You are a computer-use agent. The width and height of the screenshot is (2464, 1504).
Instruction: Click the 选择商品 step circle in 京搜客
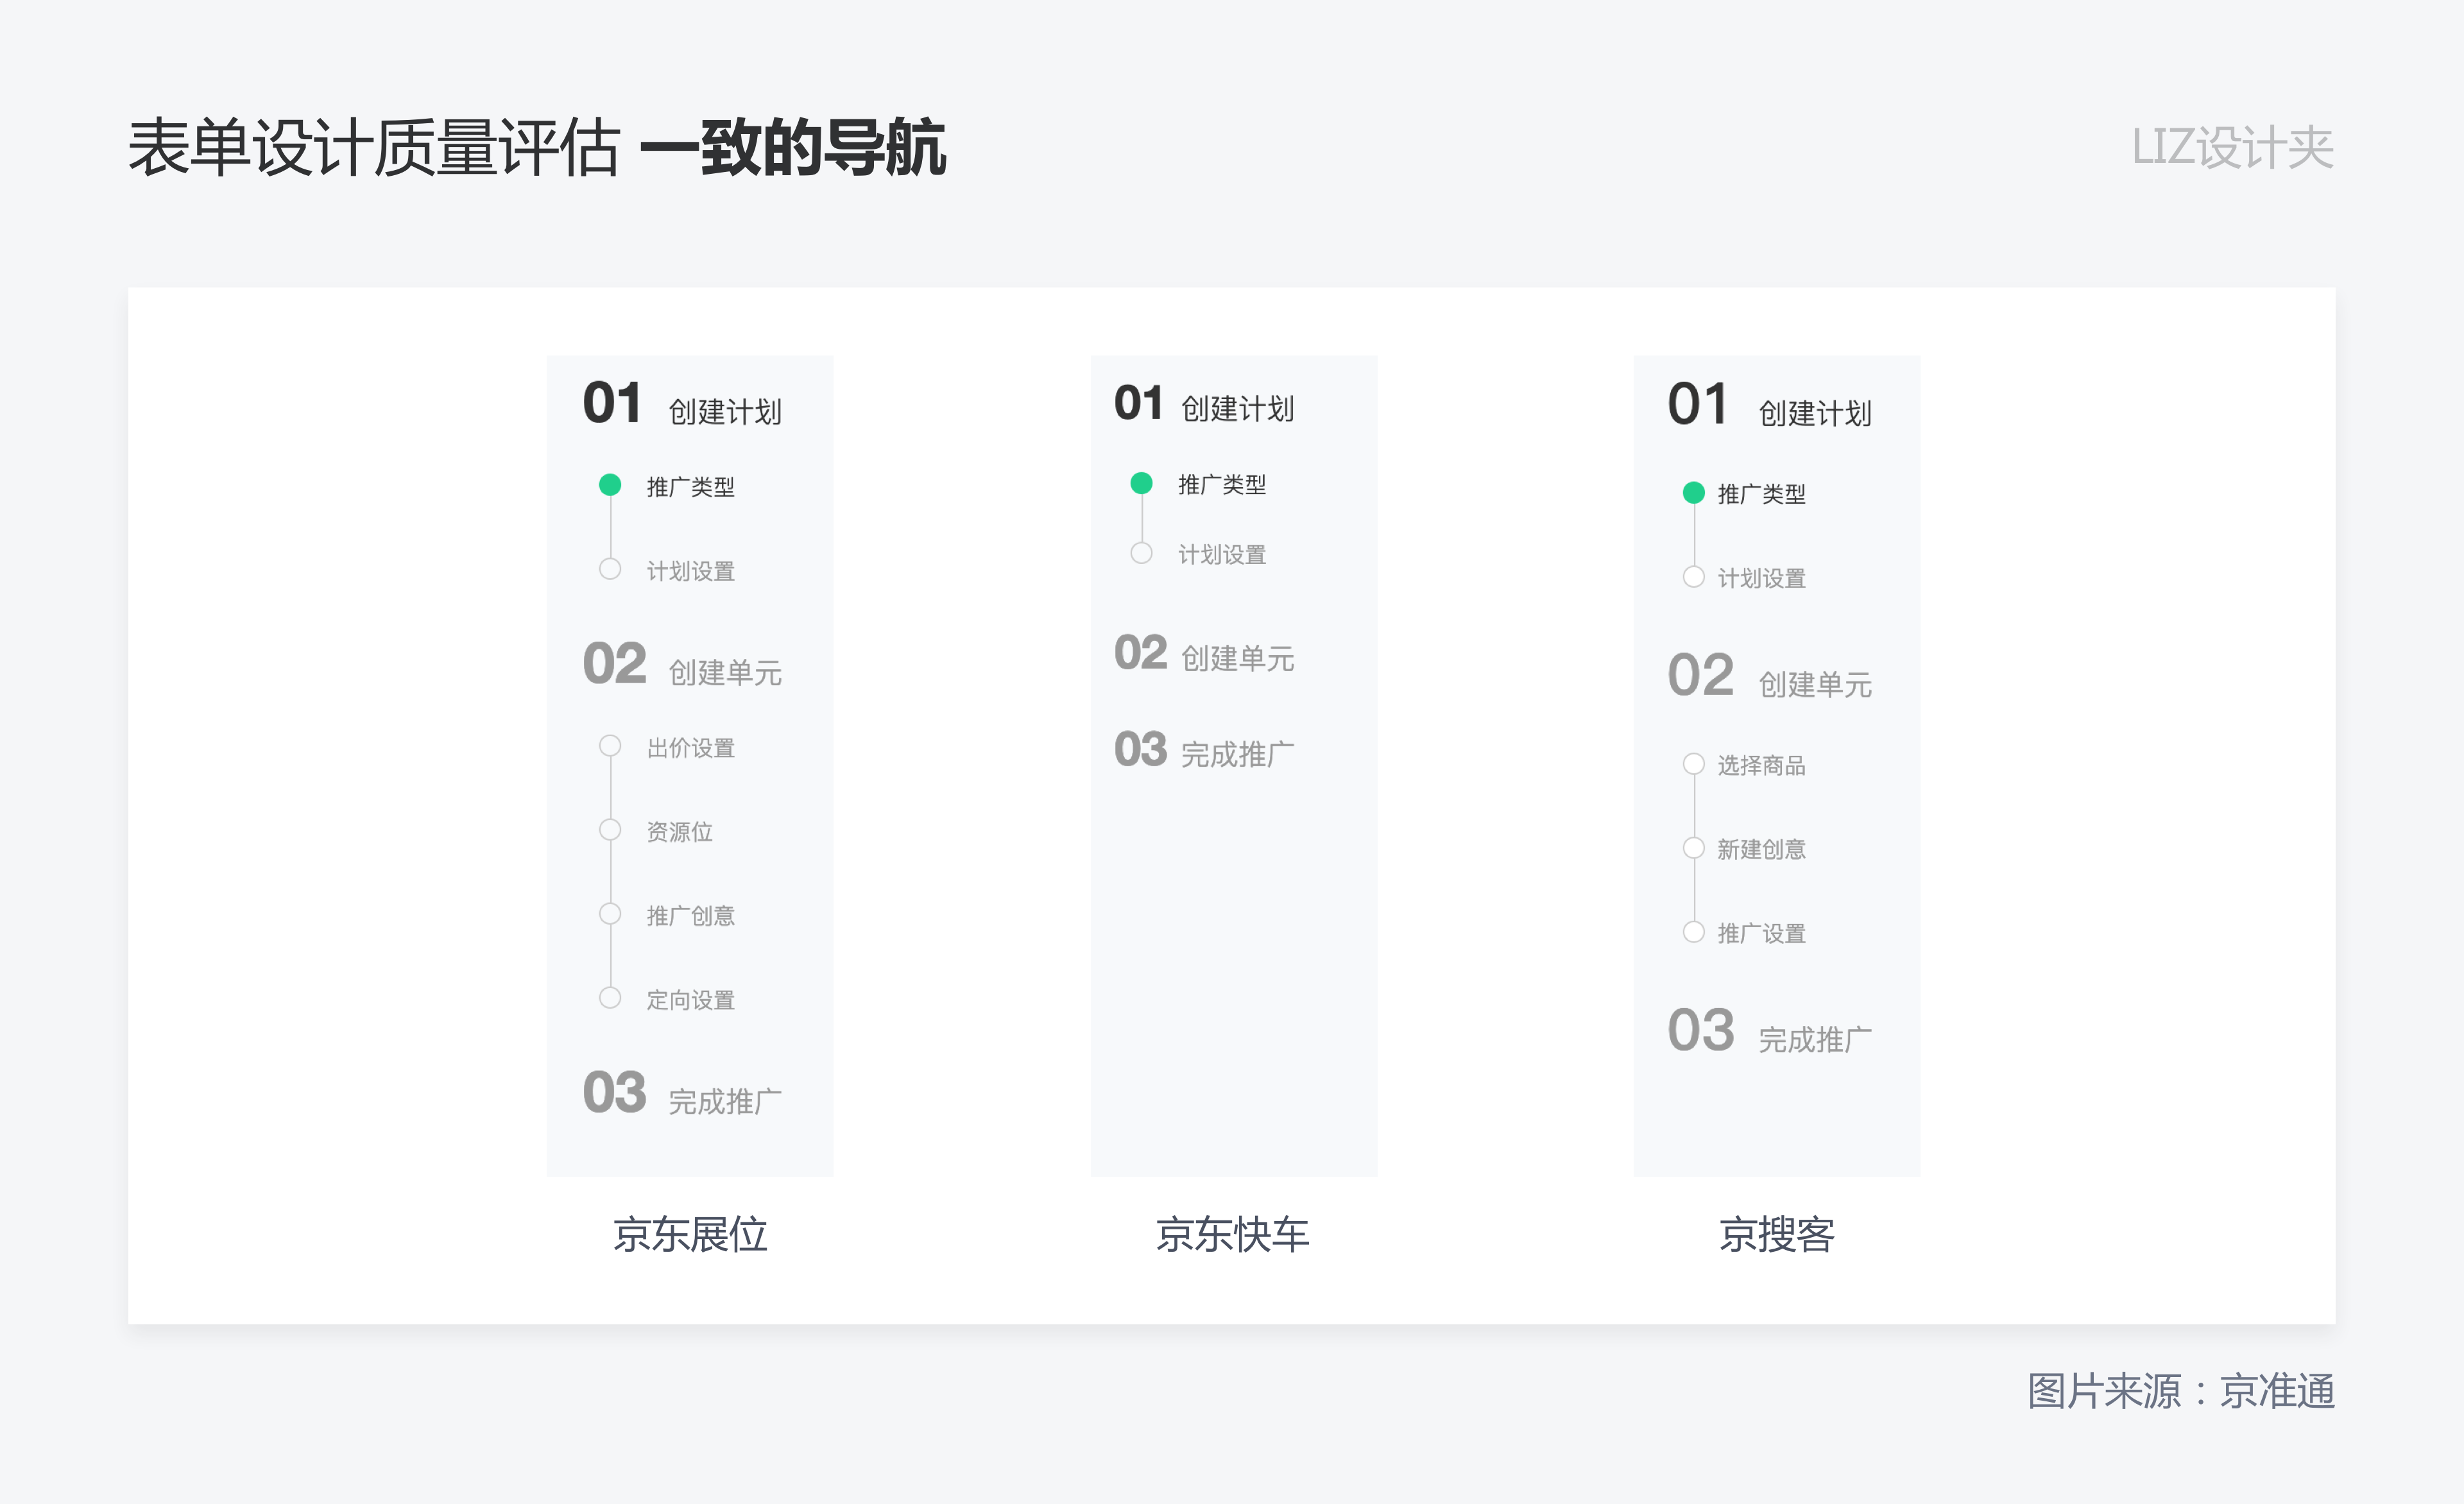pos(1693,762)
